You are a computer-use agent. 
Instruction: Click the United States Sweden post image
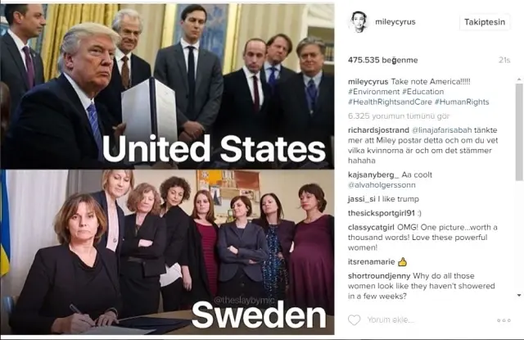pyautogui.click(x=167, y=169)
